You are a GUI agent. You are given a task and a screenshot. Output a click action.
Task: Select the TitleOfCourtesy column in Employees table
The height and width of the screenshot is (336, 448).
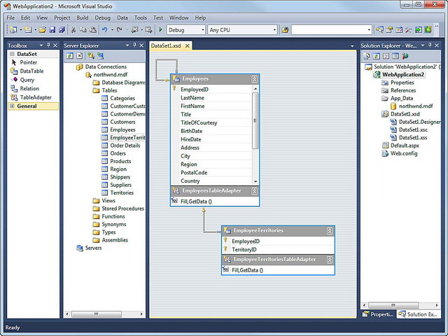[199, 122]
